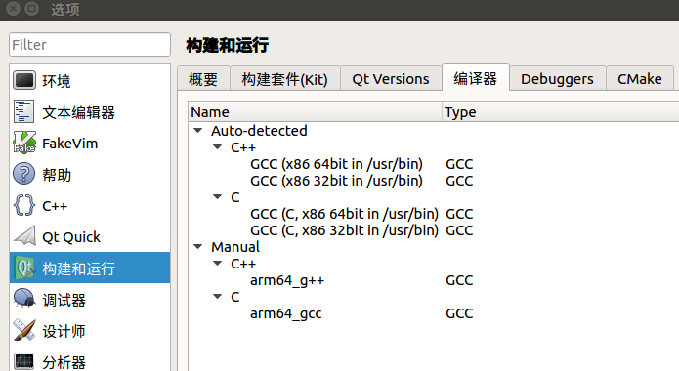This screenshot has height=371, width=679.
Task: Open the Qt Versions tab
Action: [x=391, y=79]
